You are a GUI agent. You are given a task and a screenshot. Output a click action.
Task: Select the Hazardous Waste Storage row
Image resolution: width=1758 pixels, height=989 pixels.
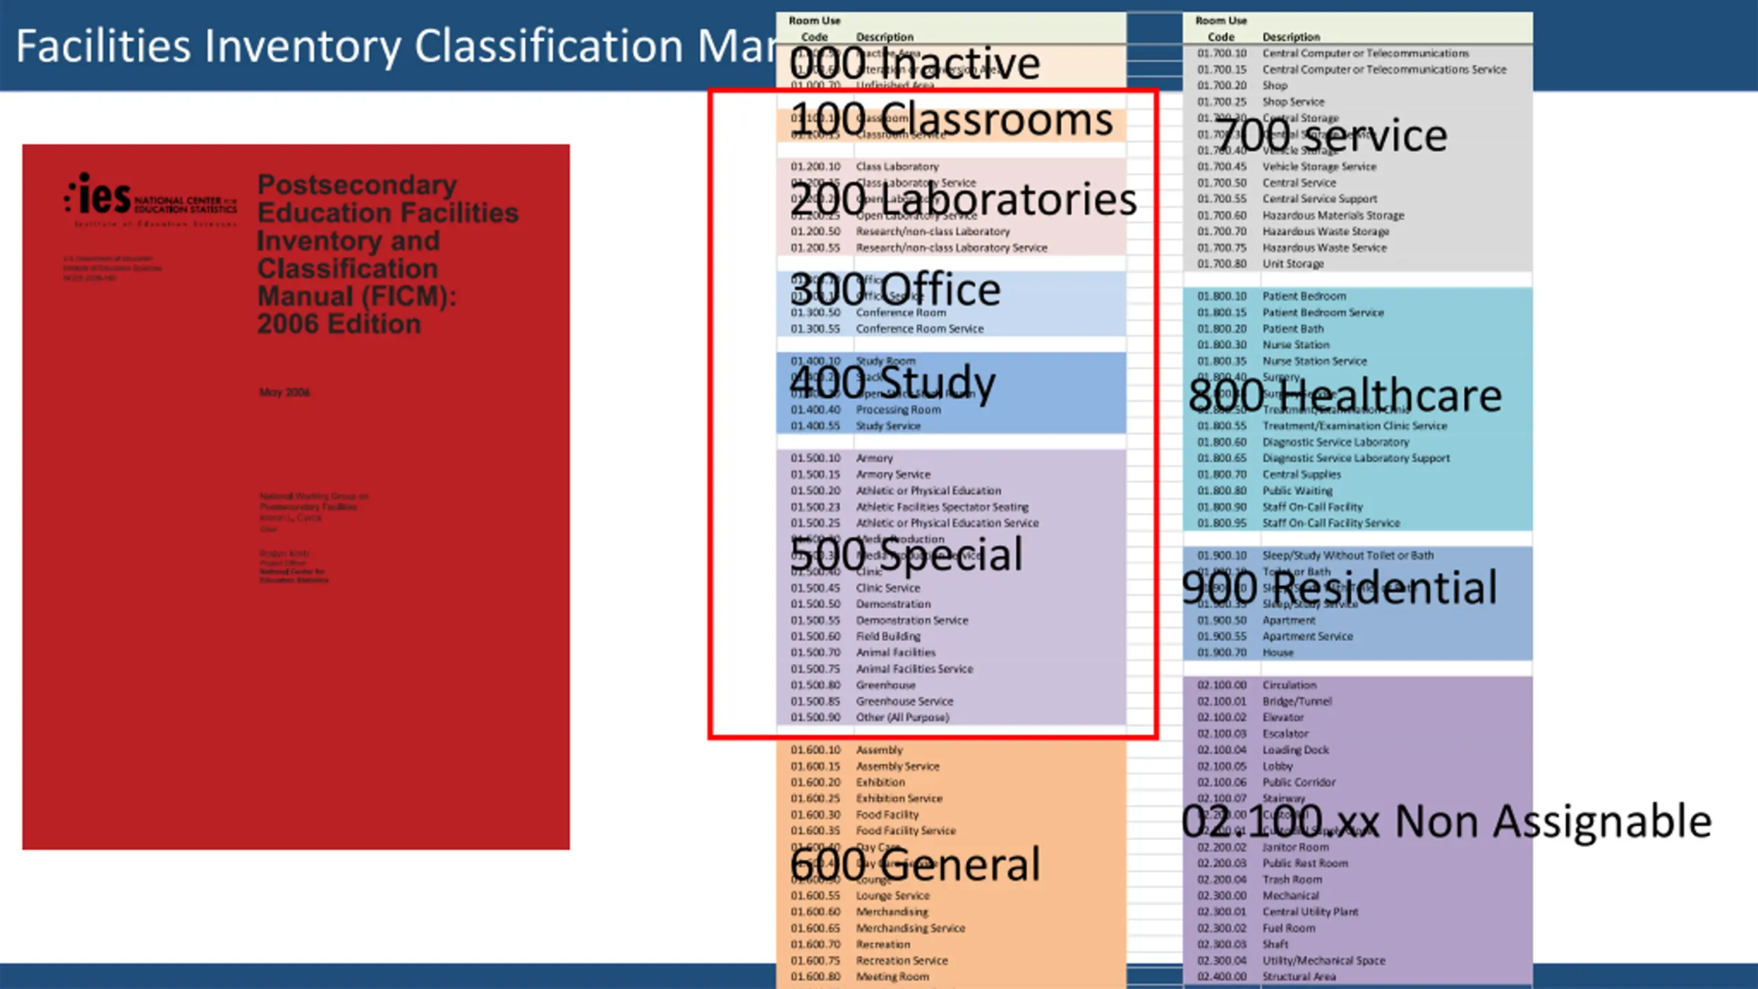click(1358, 231)
